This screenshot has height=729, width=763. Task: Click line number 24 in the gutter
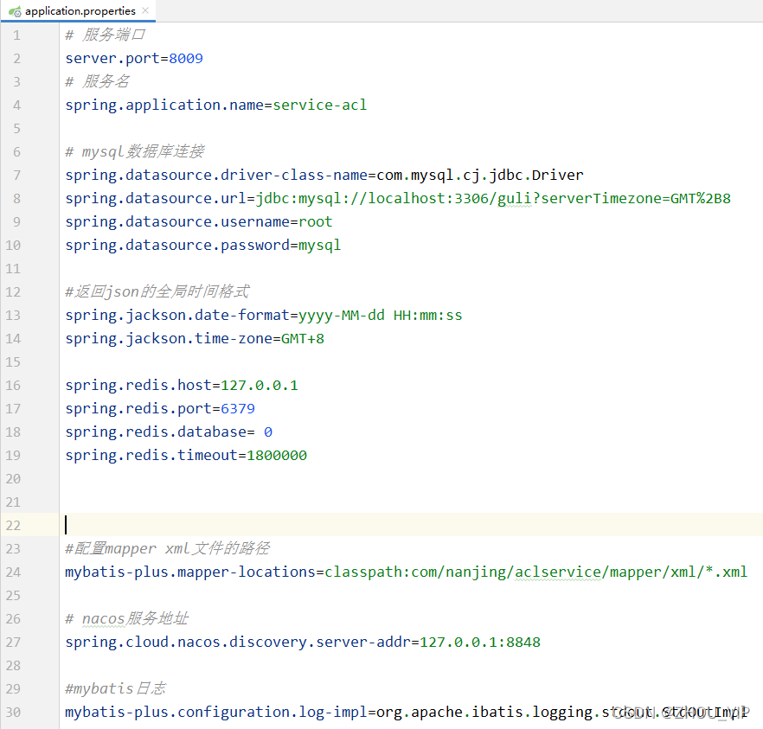[13, 572]
